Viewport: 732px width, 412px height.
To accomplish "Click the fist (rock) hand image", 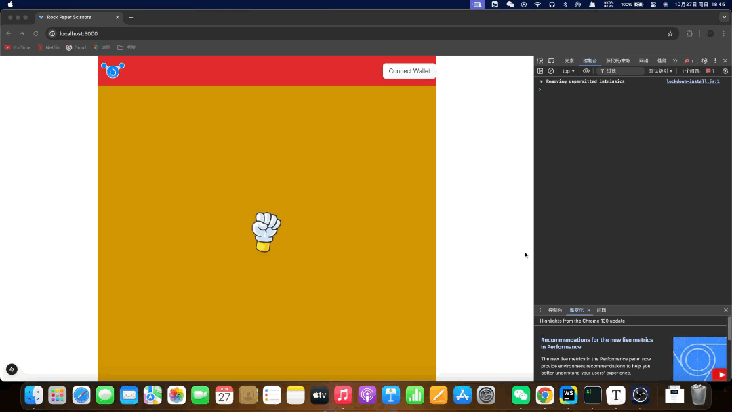I will pyautogui.click(x=266, y=232).
